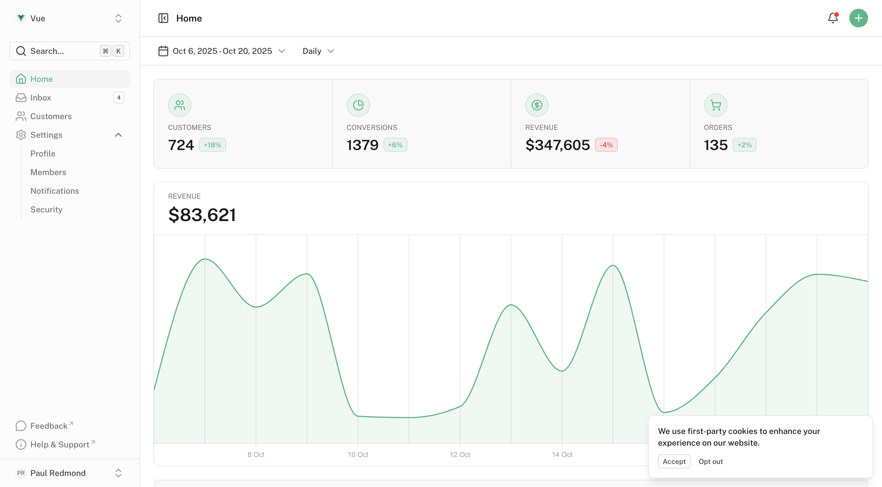This screenshot has width=882, height=487.
Task: Expand the workspace switcher next to Vue
Action: click(118, 18)
